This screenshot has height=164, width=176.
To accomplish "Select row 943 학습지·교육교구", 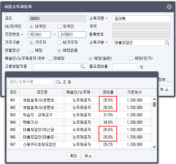I will coord(79,115).
